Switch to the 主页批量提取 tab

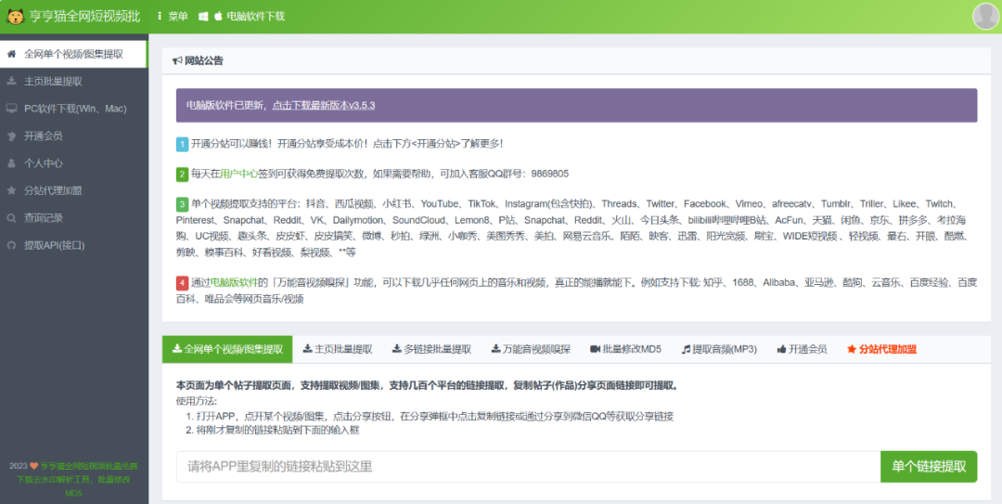coord(338,349)
